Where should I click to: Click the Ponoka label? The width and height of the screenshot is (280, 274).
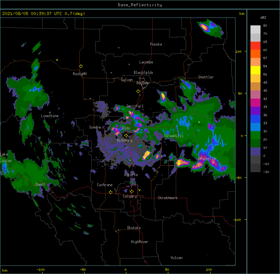(x=156, y=44)
